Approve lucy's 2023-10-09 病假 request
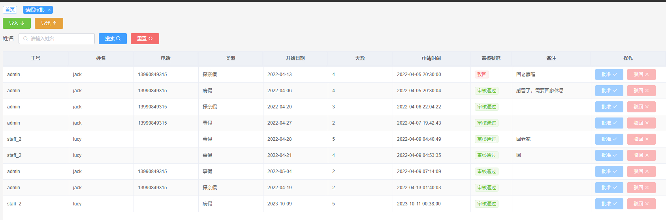The height and width of the screenshot is (220, 666). 609,204
